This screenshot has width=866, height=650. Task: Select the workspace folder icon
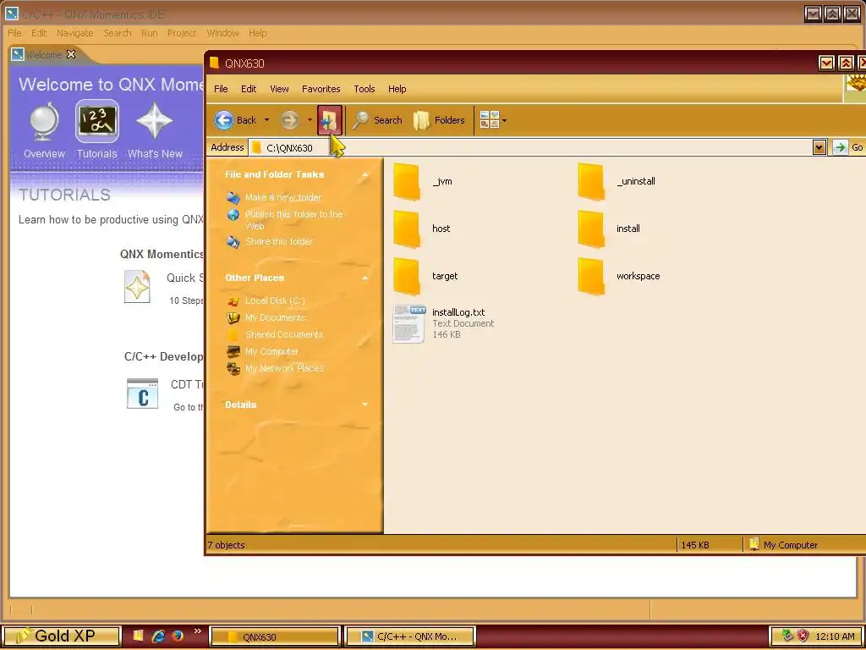pos(591,277)
